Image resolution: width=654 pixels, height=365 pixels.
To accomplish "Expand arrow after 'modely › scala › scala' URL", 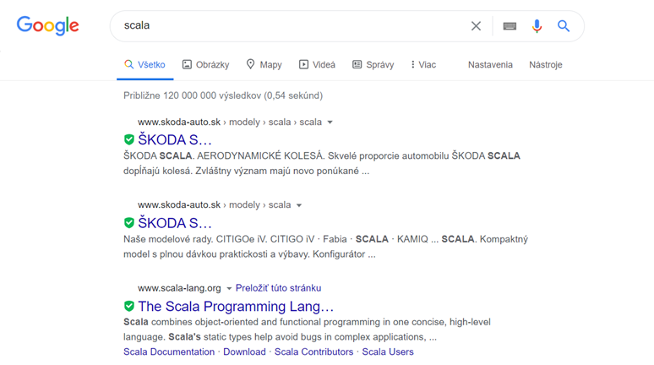I will pyautogui.click(x=330, y=123).
